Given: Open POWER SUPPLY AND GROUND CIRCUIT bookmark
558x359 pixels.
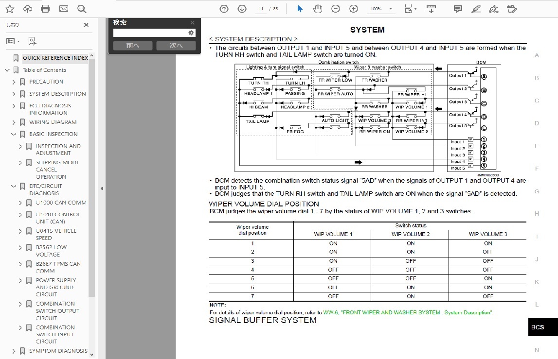Looking at the screenshot, I should [56, 287].
